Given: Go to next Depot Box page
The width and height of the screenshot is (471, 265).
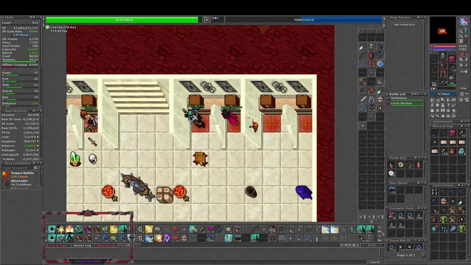Looking at the screenshot, I should [x=424, y=255].
